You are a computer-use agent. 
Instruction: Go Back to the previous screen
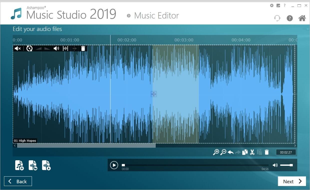point(18,181)
